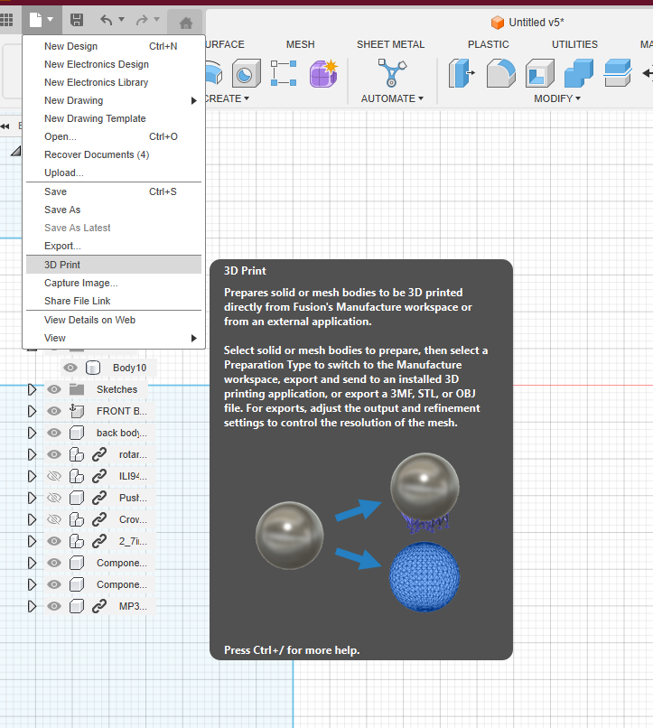Collapse the browser panel double-arrow icon

(5, 126)
